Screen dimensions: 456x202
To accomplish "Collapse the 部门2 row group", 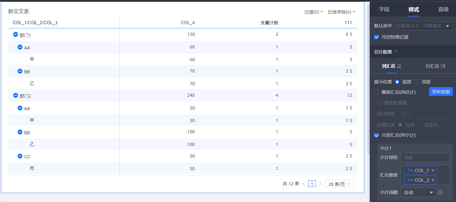I will (x=16, y=95).
